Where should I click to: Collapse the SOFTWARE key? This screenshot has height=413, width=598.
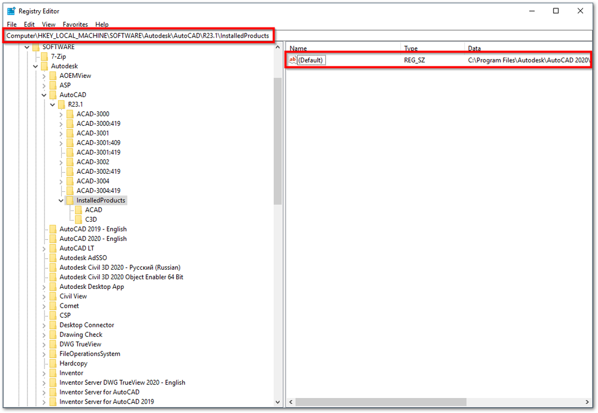tap(27, 47)
